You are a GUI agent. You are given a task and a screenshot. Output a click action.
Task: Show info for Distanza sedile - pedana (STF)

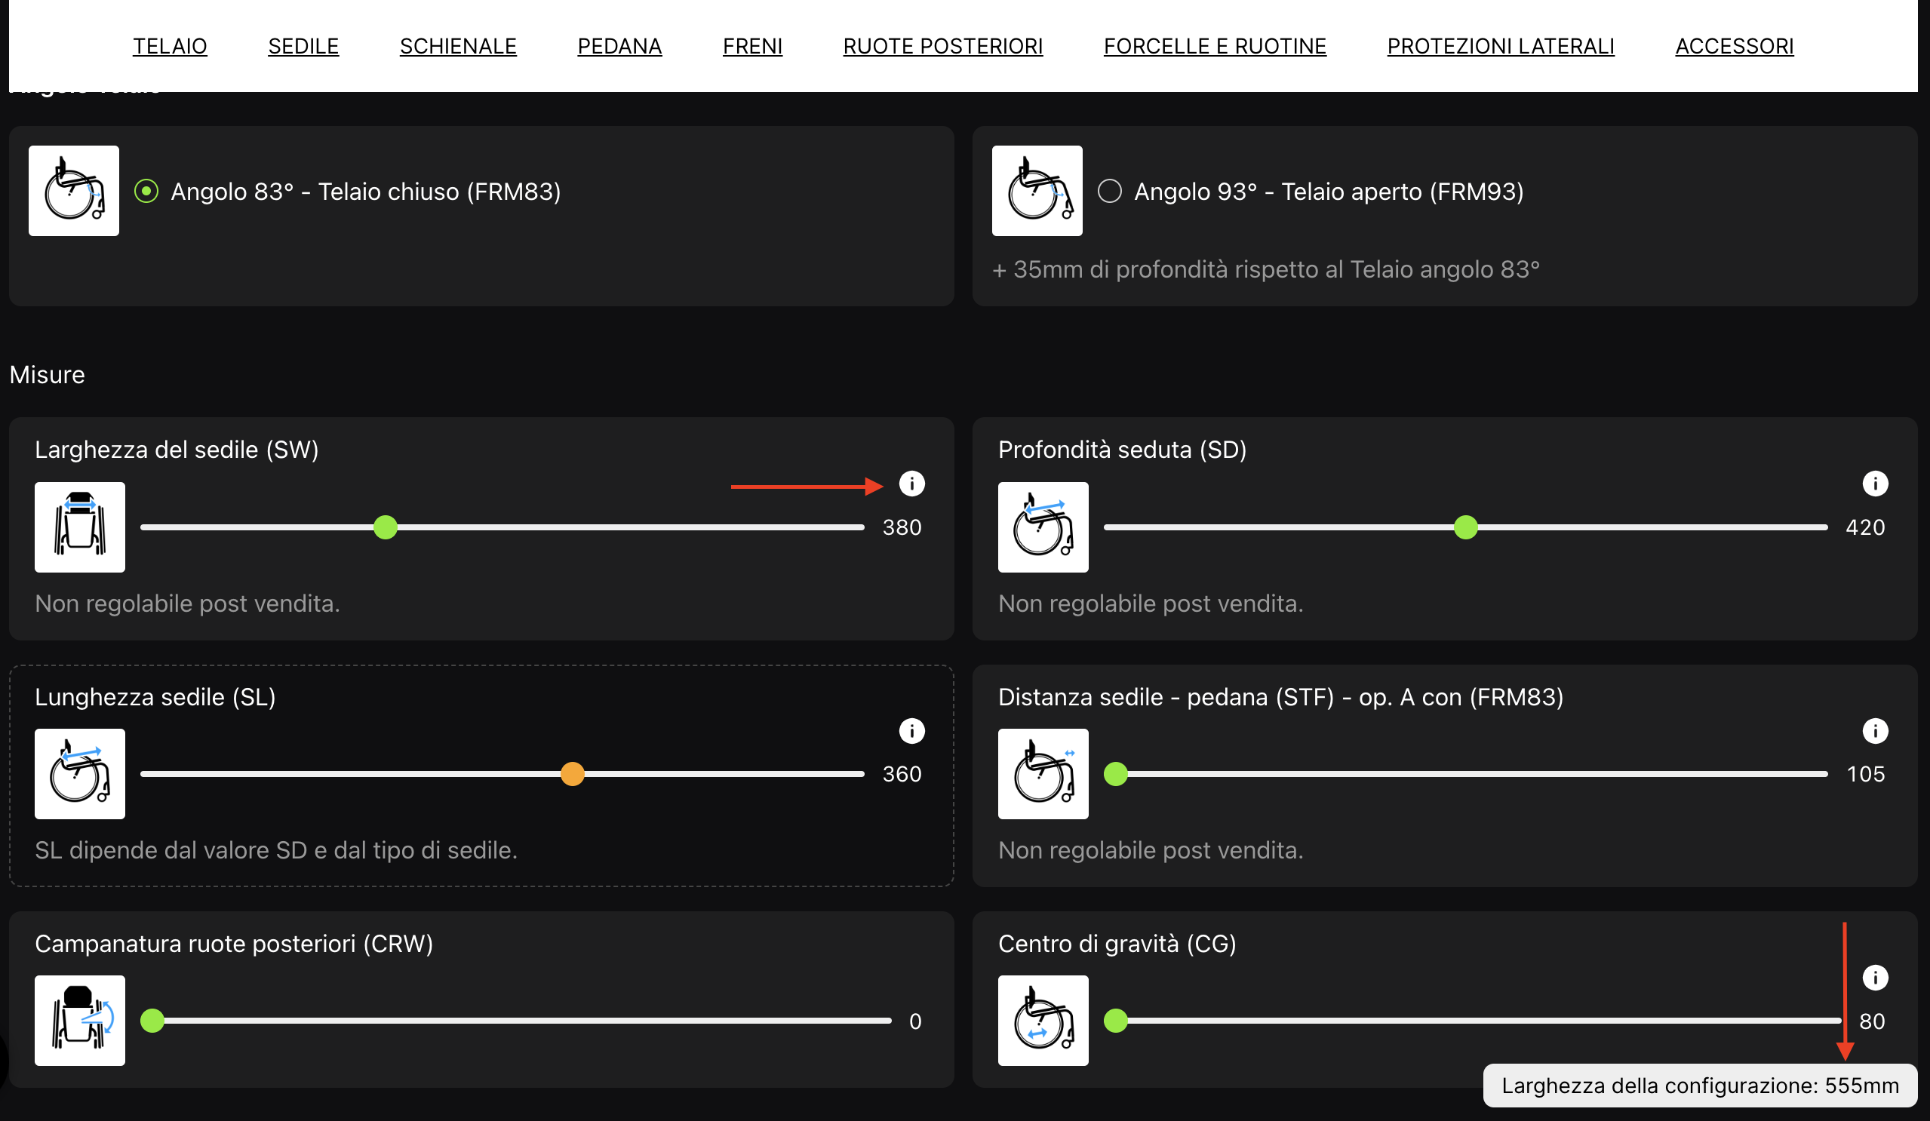click(x=1874, y=730)
